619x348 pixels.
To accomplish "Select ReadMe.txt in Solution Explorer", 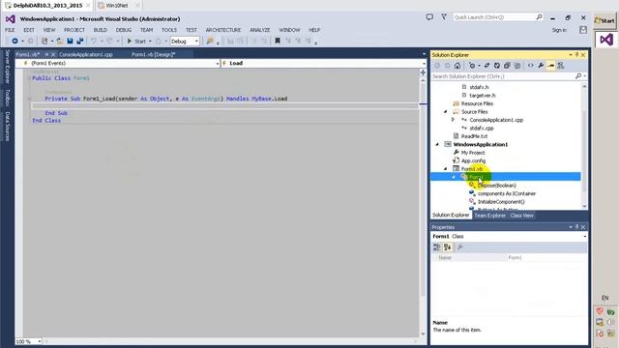I will [x=474, y=136].
